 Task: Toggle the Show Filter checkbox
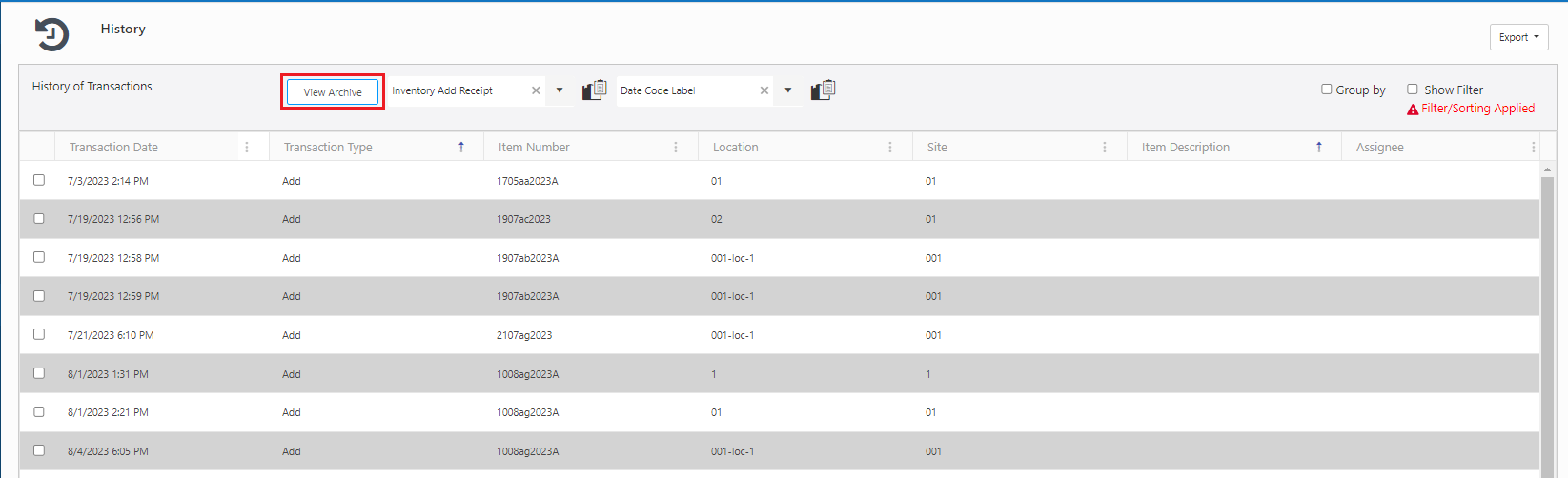click(x=1413, y=90)
